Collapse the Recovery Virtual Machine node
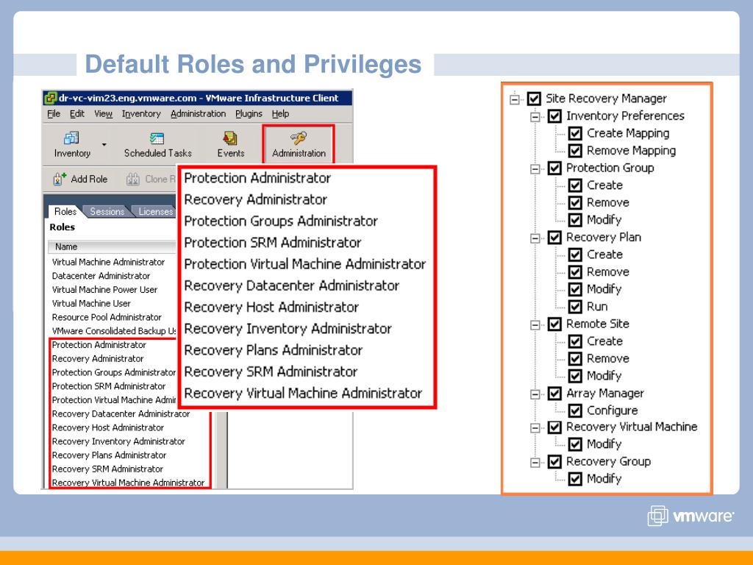The image size is (753, 565). click(x=535, y=427)
